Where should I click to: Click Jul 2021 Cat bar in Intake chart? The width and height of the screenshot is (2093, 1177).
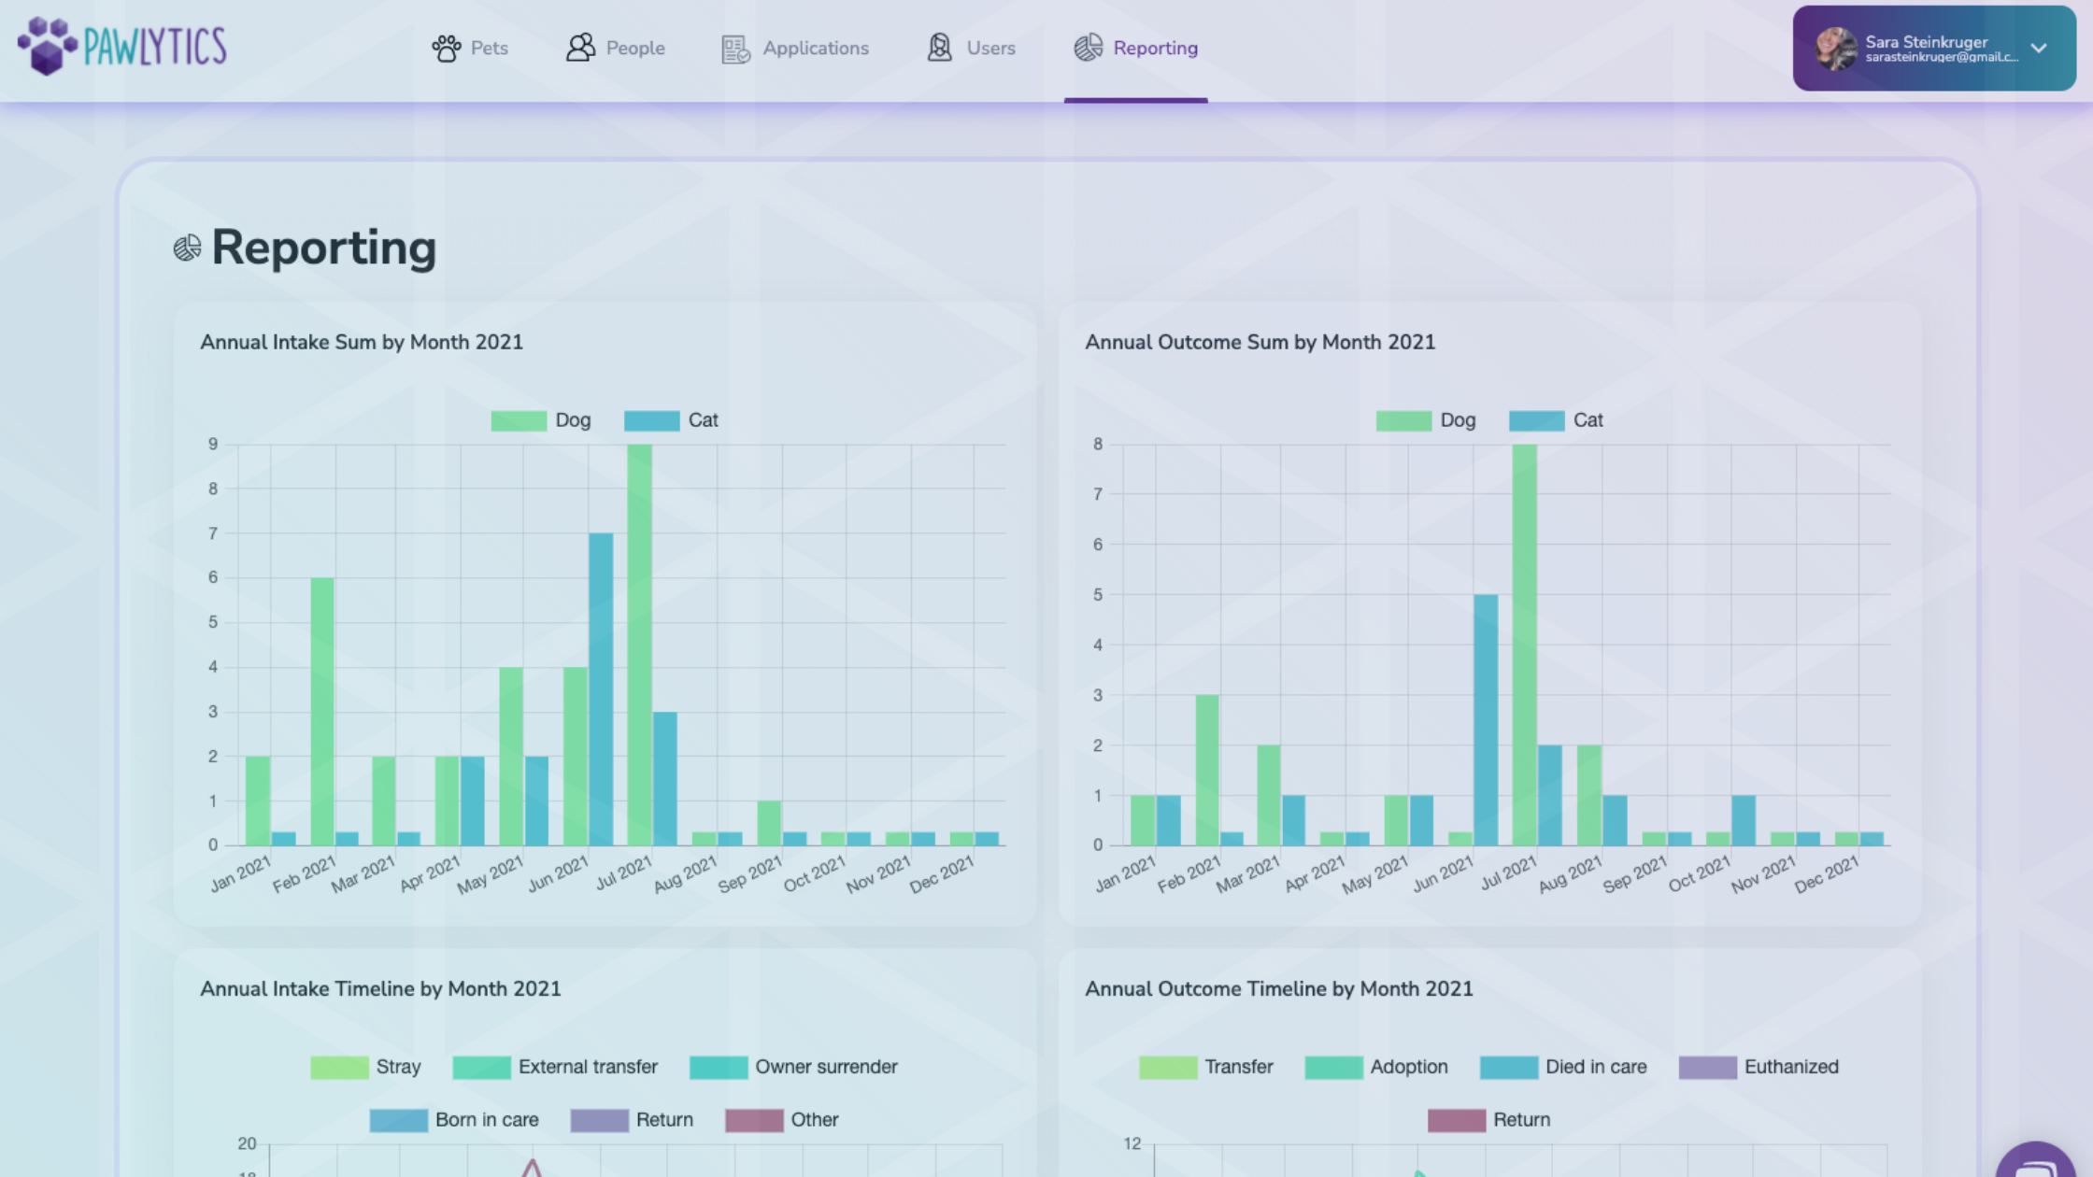coord(665,779)
